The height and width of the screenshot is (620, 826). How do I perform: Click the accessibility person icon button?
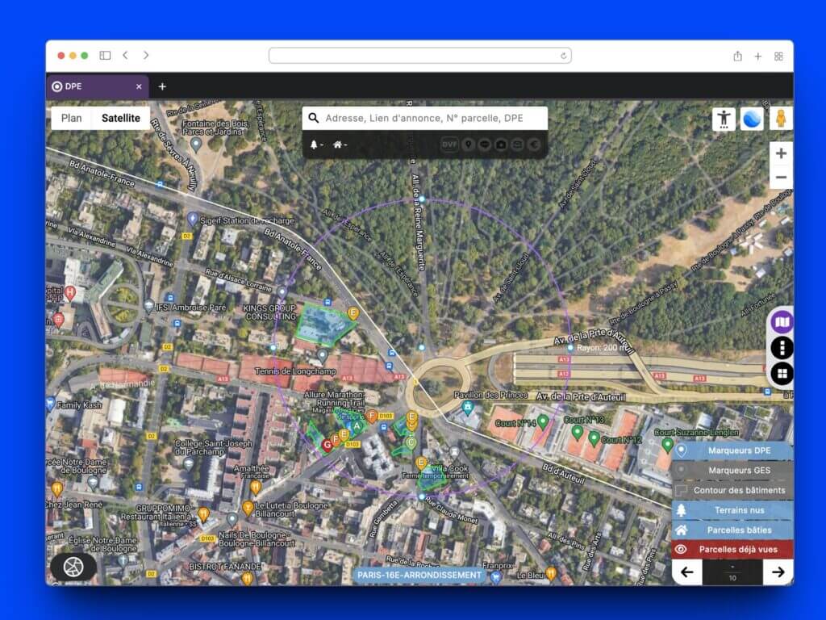point(724,119)
